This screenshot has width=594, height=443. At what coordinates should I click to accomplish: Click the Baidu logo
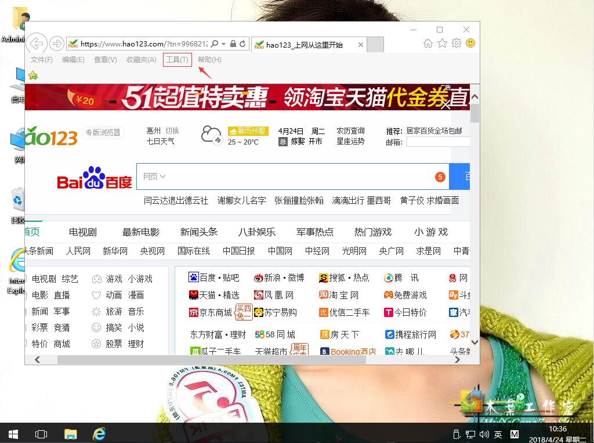tap(95, 178)
